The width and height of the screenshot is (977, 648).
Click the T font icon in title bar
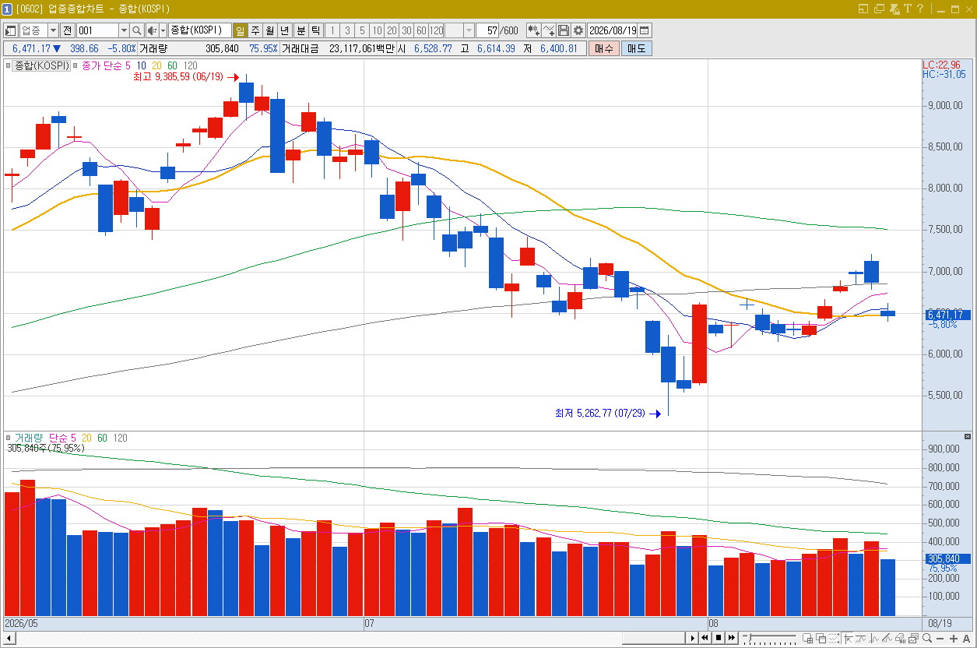[908, 9]
